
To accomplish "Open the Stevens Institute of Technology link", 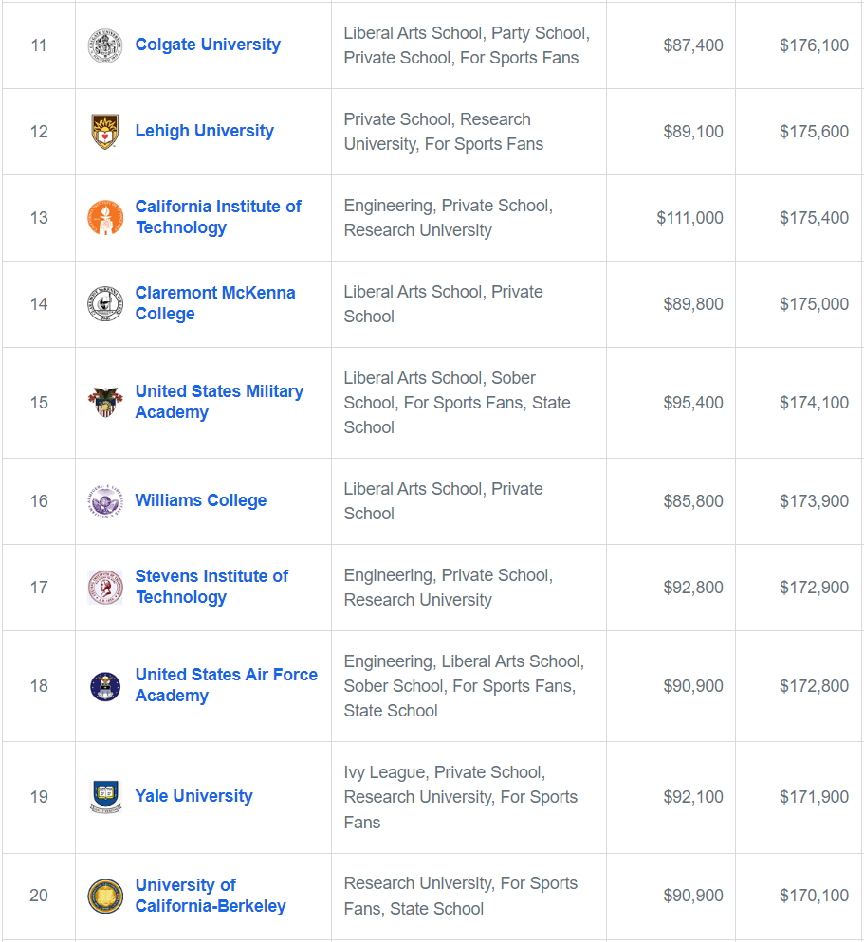I will point(211,587).
